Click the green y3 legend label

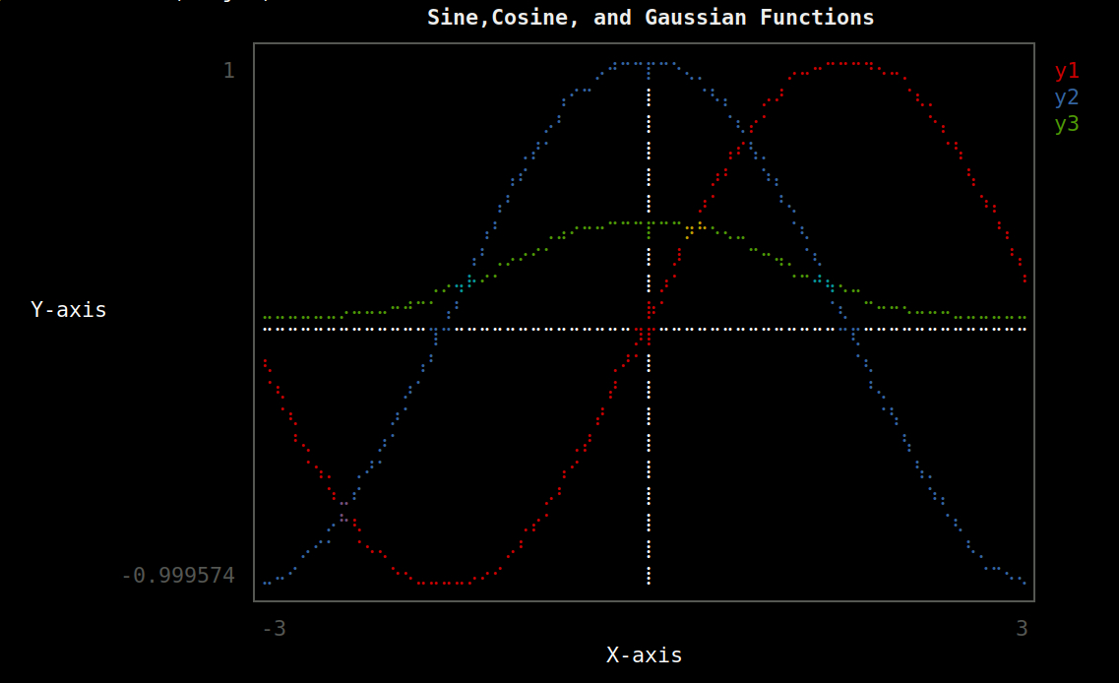tap(1067, 124)
